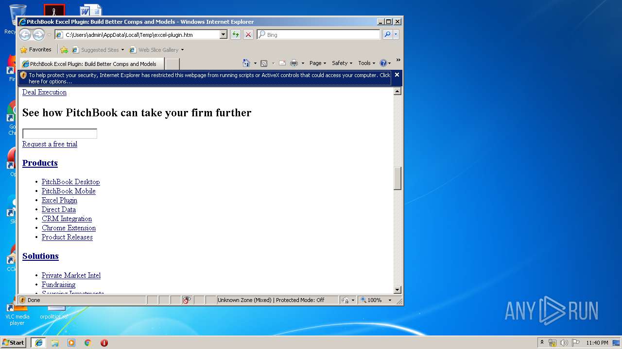Open the Solutions heading link

[x=40, y=256]
